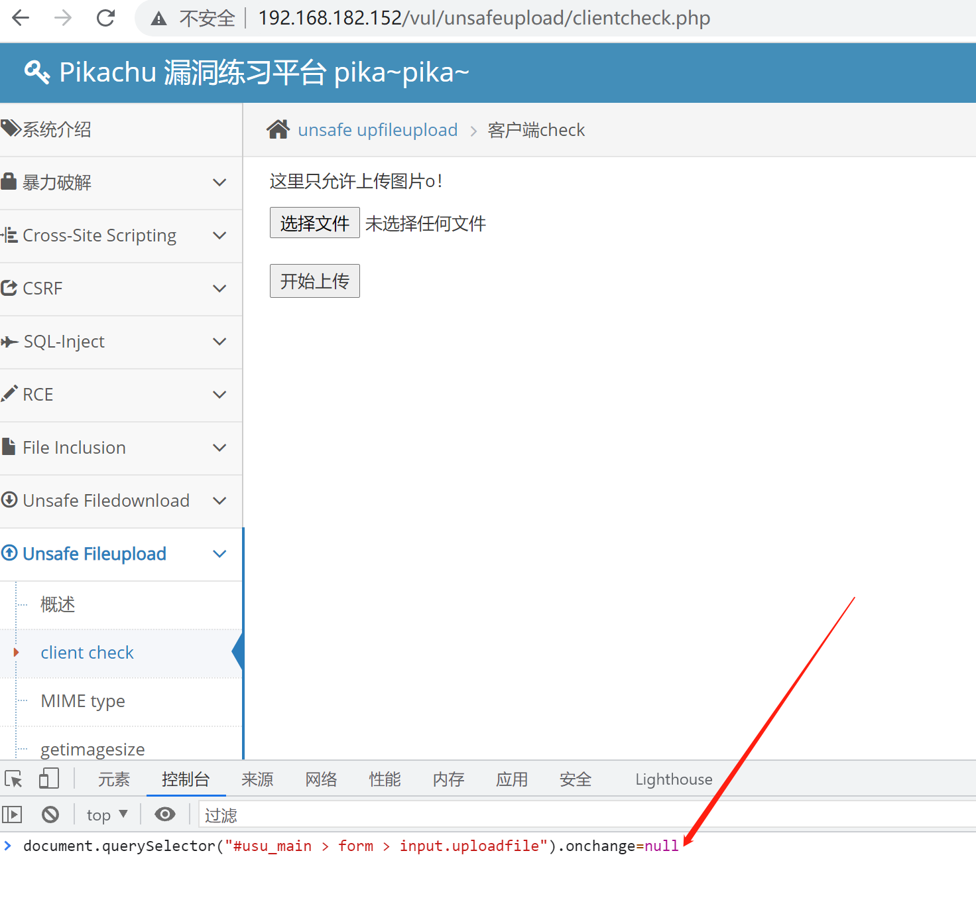976x916 pixels.
Task: Click the address bar URL
Action: pos(484,18)
